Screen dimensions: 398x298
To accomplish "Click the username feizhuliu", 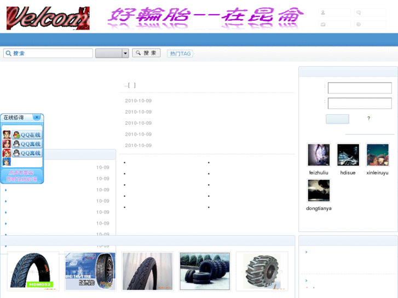I will (x=319, y=173).
